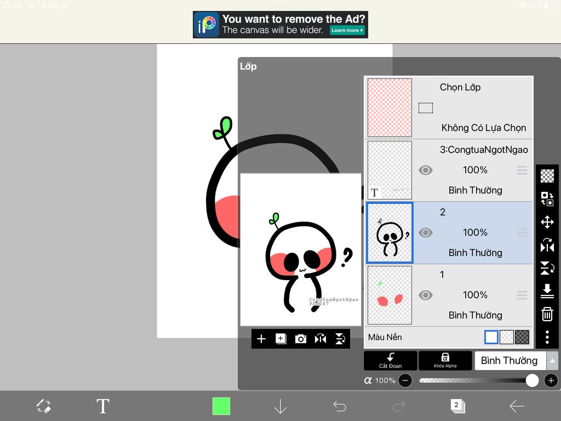Toggle Khóa Alpha lock

(x=445, y=361)
